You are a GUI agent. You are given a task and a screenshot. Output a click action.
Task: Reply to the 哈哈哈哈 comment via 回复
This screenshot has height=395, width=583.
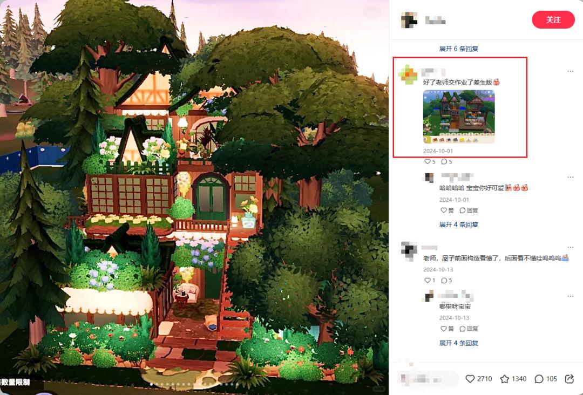click(x=469, y=210)
